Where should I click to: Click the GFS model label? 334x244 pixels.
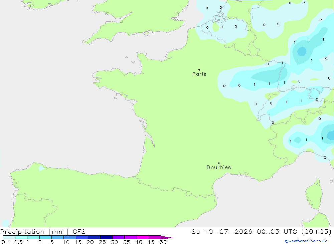(x=79, y=232)
